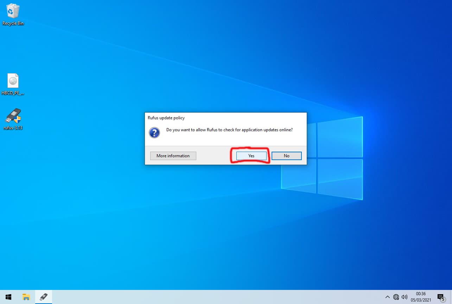Switch to the Rufus taskbar icon
This screenshot has height=304, width=452.
[x=44, y=297]
